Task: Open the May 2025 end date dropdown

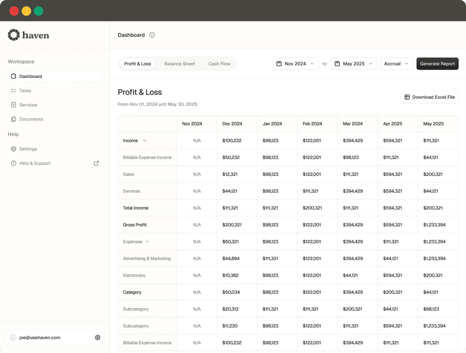Action: click(x=354, y=64)
